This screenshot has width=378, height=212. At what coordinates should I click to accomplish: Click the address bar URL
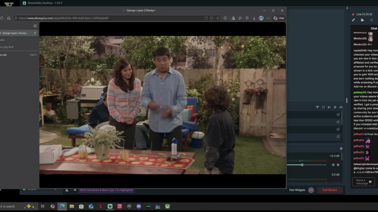pyautogui.click(x=64, y=18)
